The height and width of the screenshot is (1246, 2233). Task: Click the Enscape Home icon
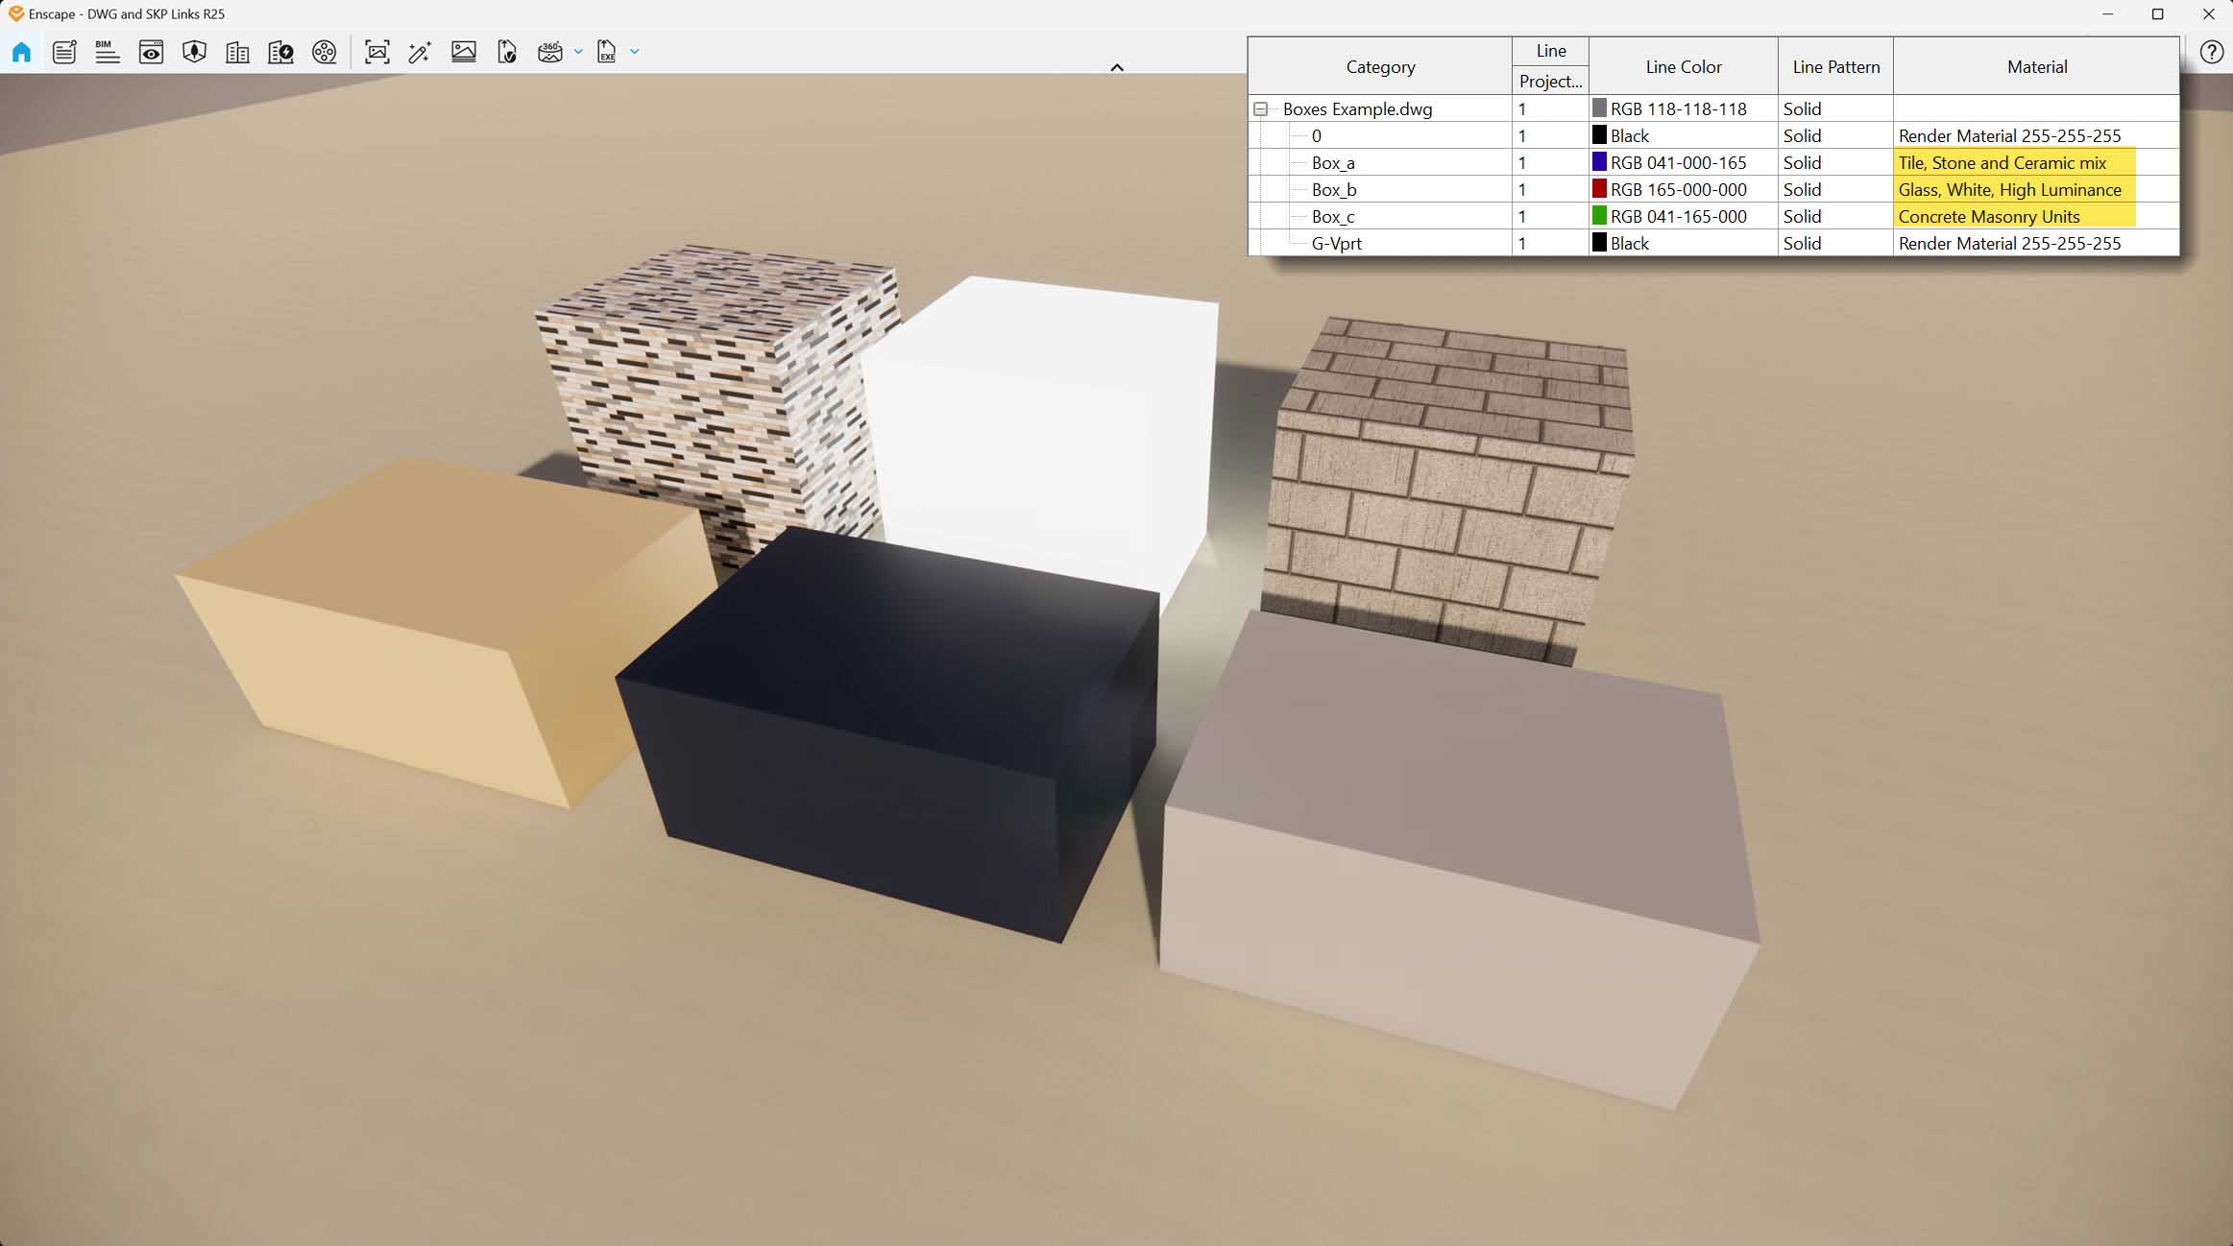[x=21, y=52]
